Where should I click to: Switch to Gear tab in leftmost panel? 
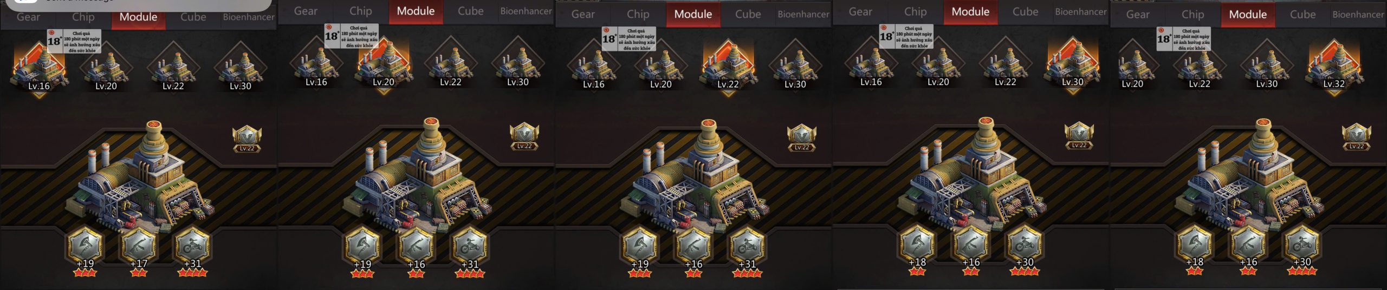pyautogui.click(x=28, y=17)
